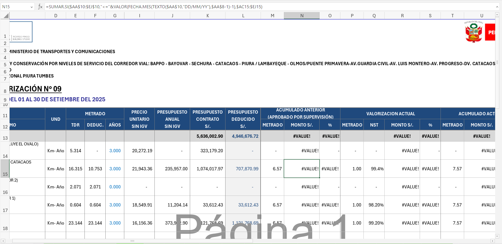
Task: Select column N header
Action: tap(301, 16)
